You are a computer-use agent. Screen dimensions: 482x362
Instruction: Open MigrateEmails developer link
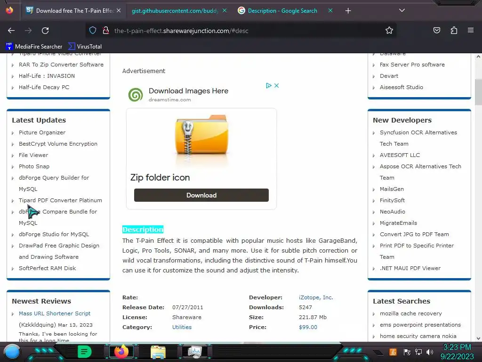click(x=398, y=223)
